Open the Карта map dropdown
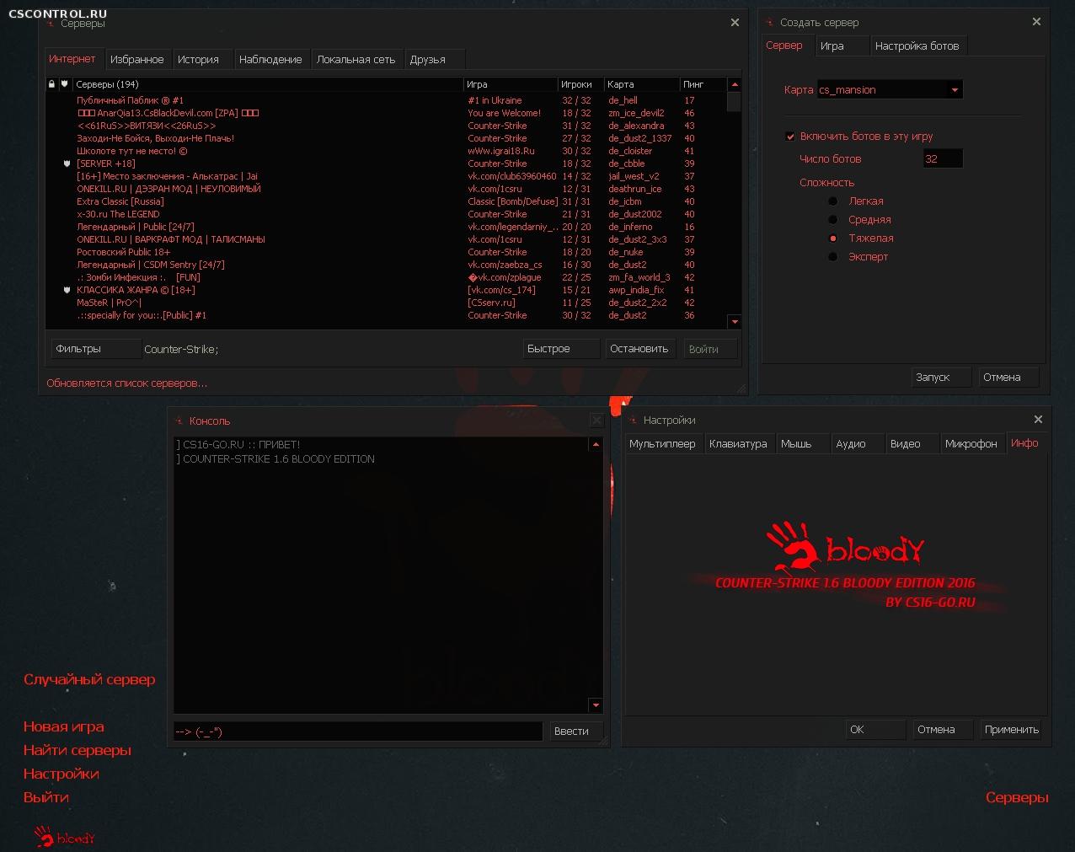Viewport: 1075px width, 852px height. [890, 89]
